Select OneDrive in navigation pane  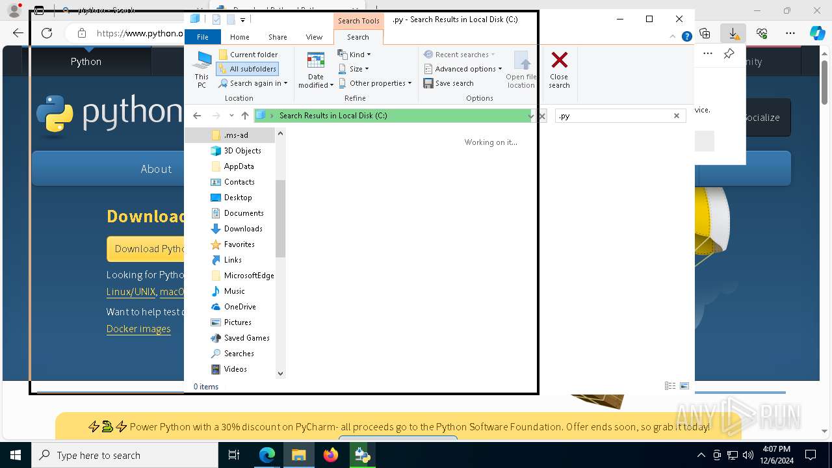tap(233, 307)
